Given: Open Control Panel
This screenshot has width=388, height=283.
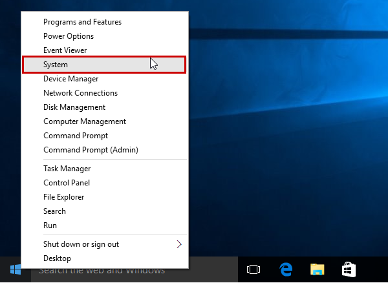Looking at the screenshot, I should coord(105,183).
